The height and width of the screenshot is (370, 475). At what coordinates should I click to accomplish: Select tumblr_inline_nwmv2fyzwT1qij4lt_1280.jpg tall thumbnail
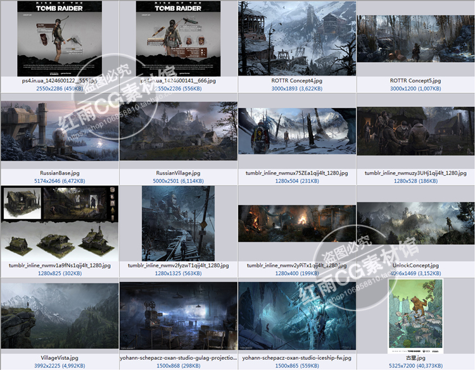(x=178, y=223)
